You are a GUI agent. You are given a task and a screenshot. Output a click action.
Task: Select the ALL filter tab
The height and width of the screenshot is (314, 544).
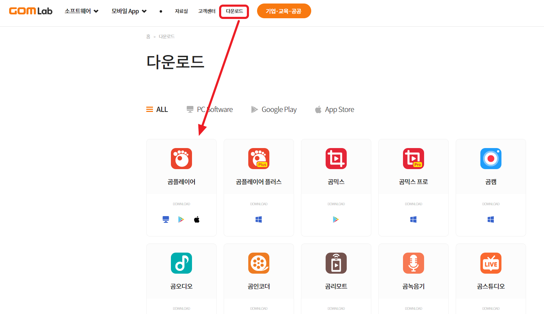(x=157, y=109)
